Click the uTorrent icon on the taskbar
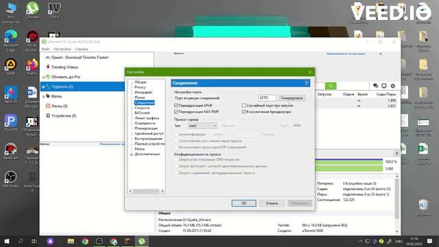 tap(142, 241)
